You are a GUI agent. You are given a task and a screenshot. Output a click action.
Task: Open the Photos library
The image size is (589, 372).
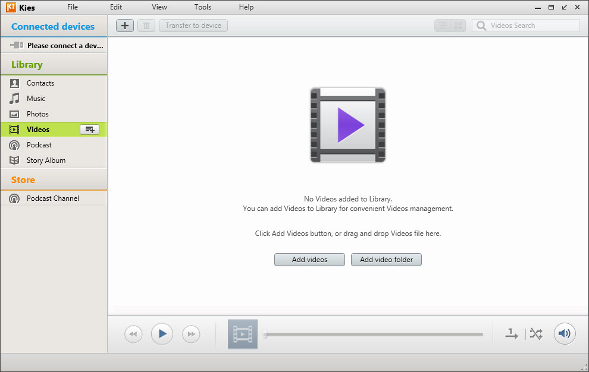[x=37, y=114]
